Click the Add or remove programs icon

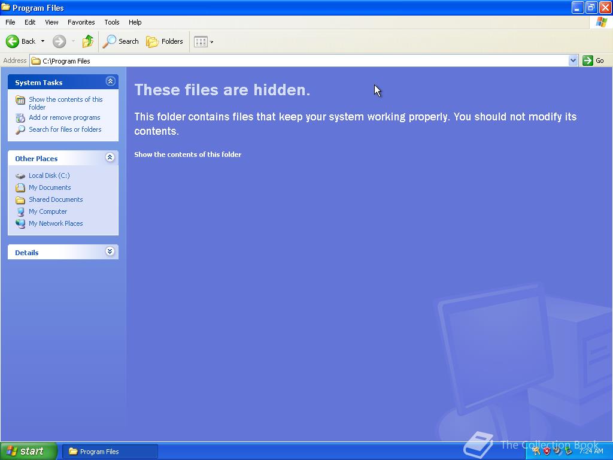[20, 118]
